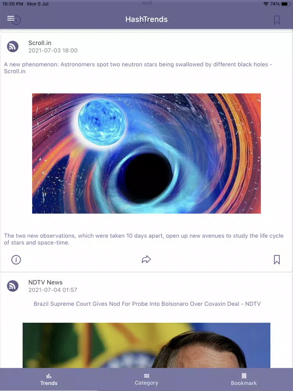Open the hamburger menu in header
The width and height of the screenshot is (293, 391).
tap(11, 18)
